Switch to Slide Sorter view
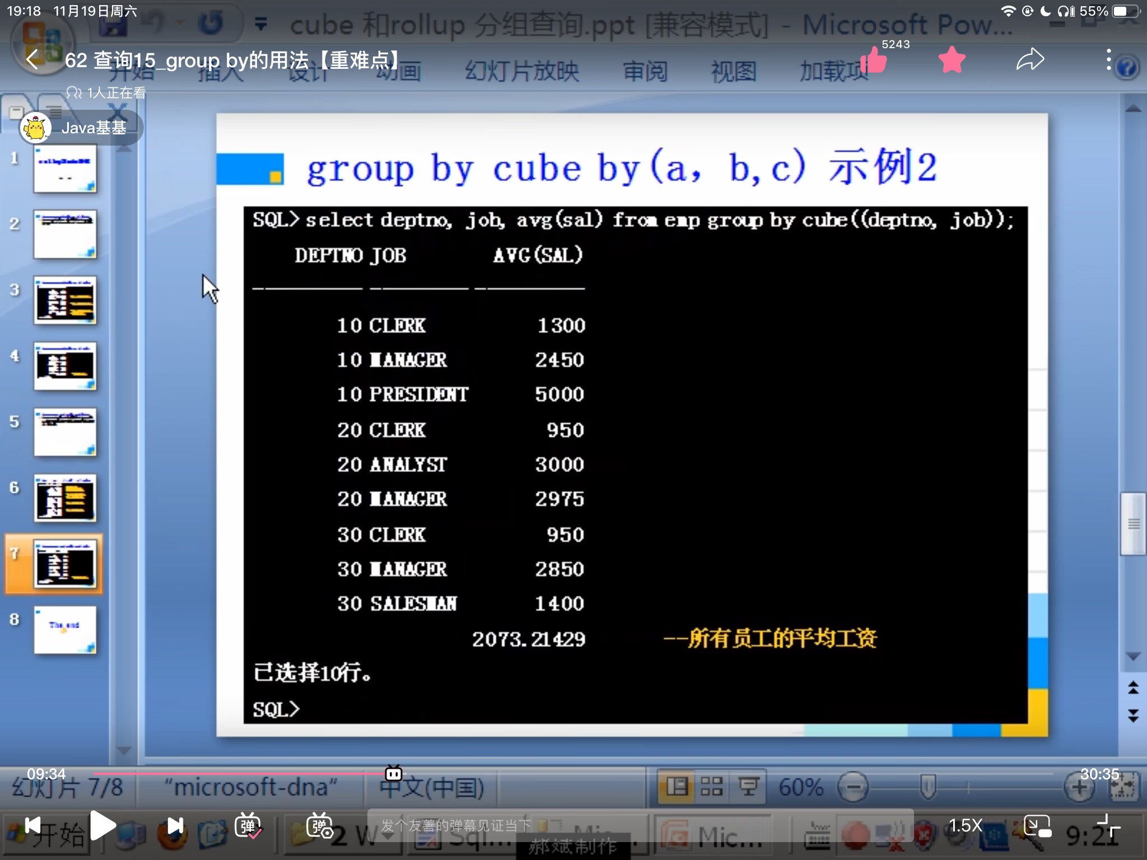The height and width of the screenshot is (860, 1147). tap(712, 785)
